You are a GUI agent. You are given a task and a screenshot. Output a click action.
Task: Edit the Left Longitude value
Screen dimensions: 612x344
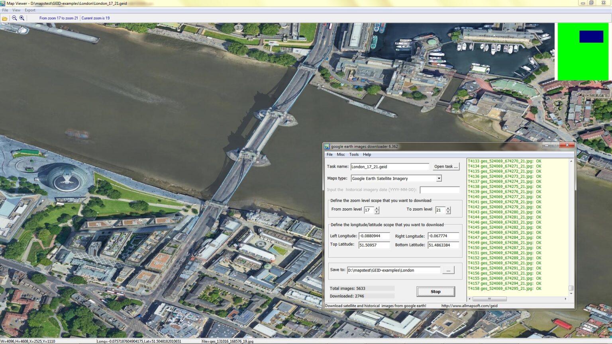click(375, 236)
